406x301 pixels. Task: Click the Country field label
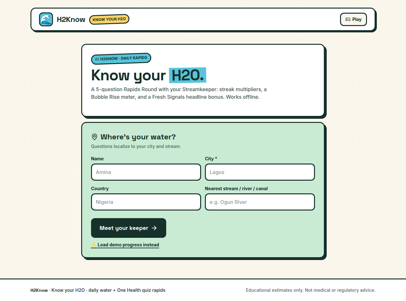coord(100,189)
